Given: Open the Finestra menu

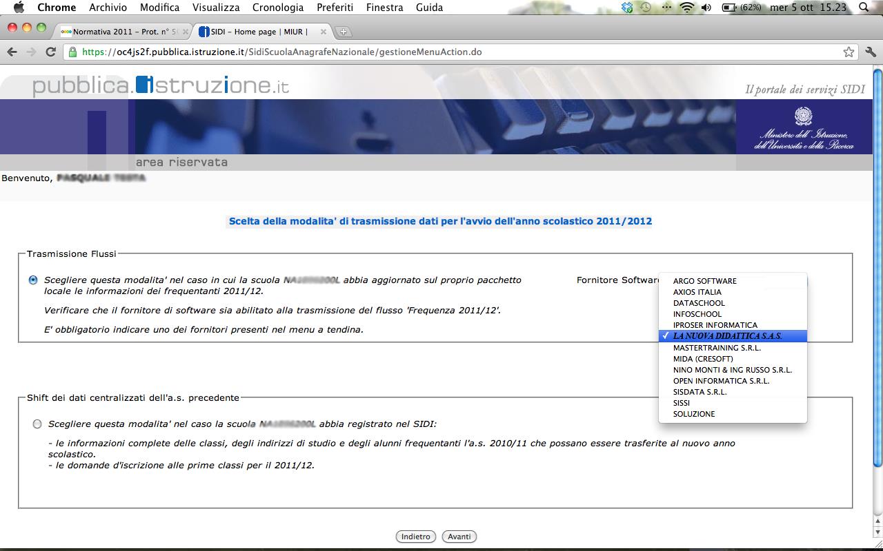Looking at the screenshot, I should pos(384,8).
